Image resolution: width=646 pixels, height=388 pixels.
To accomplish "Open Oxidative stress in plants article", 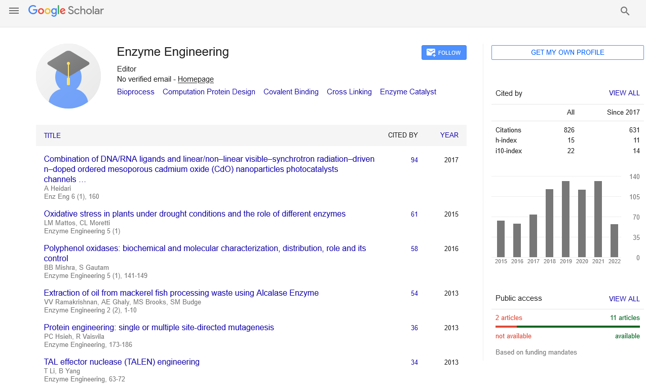I will (x=195, y=214).
